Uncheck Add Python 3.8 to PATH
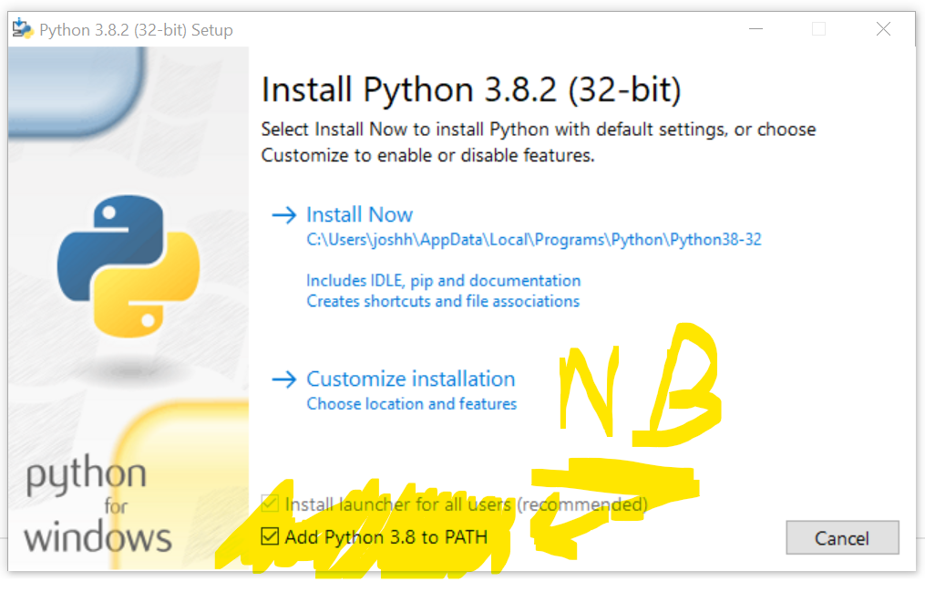The image size is (925, 592). point(270,537)
